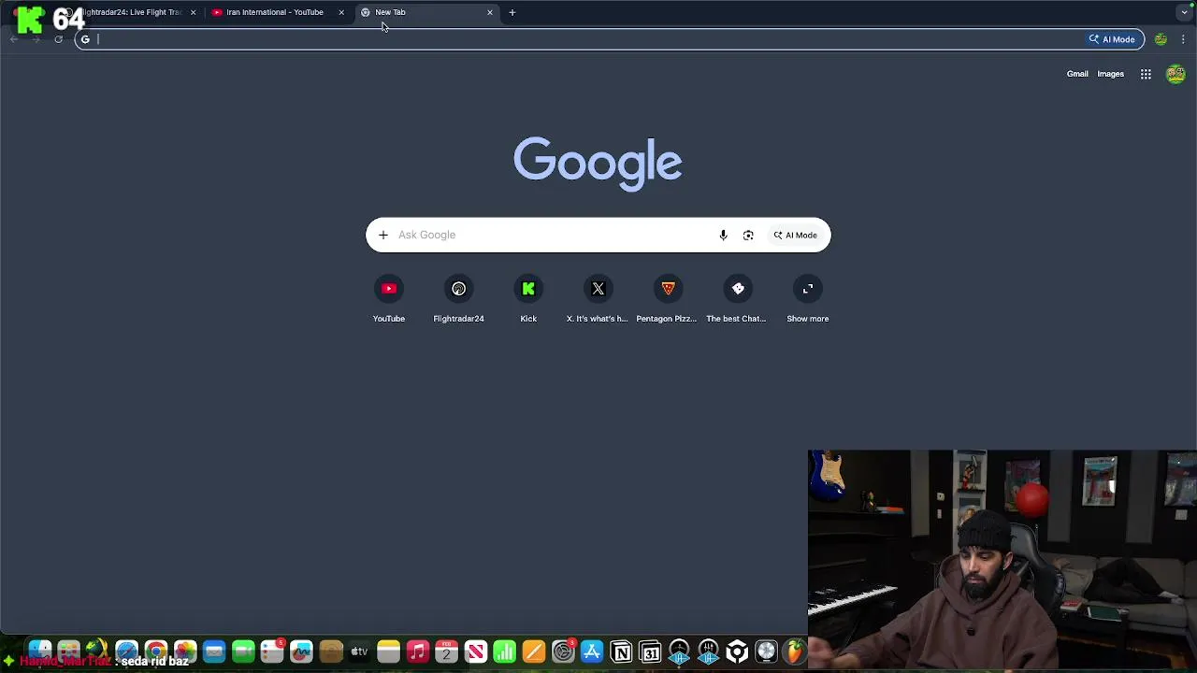This screenshot has height=673, width=1197.
Task: Click AI Mode button in address bar
Action: 1112,39
